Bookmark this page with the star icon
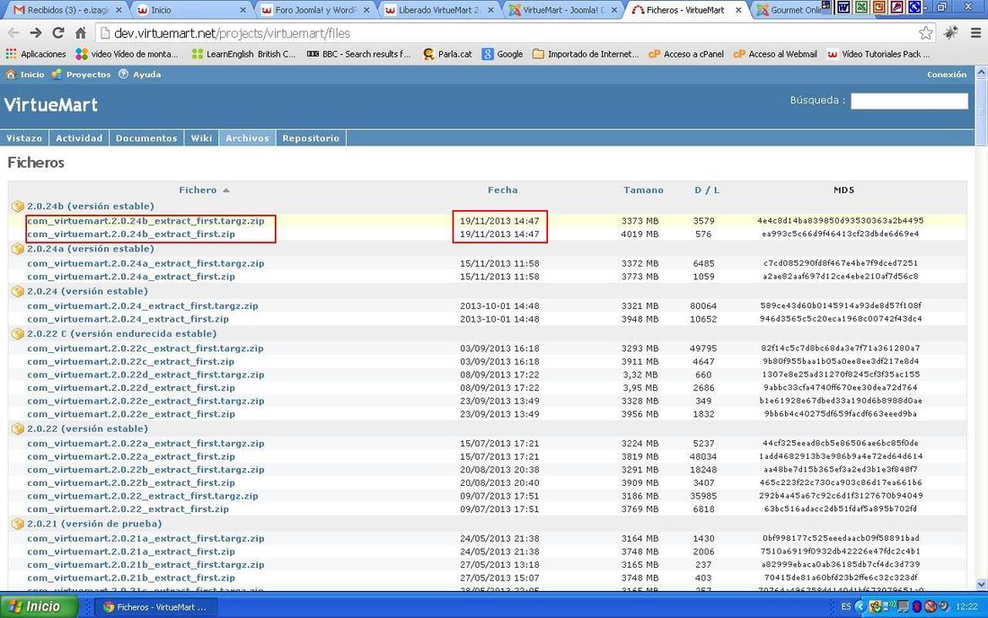The height and width of the screenshot is (618, 988). (926, 32)
